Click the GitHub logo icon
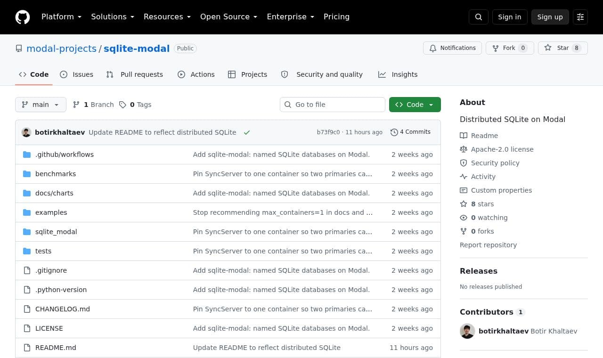Image resolution: width=603 pixels, height=358 pixels. point(23,17)
